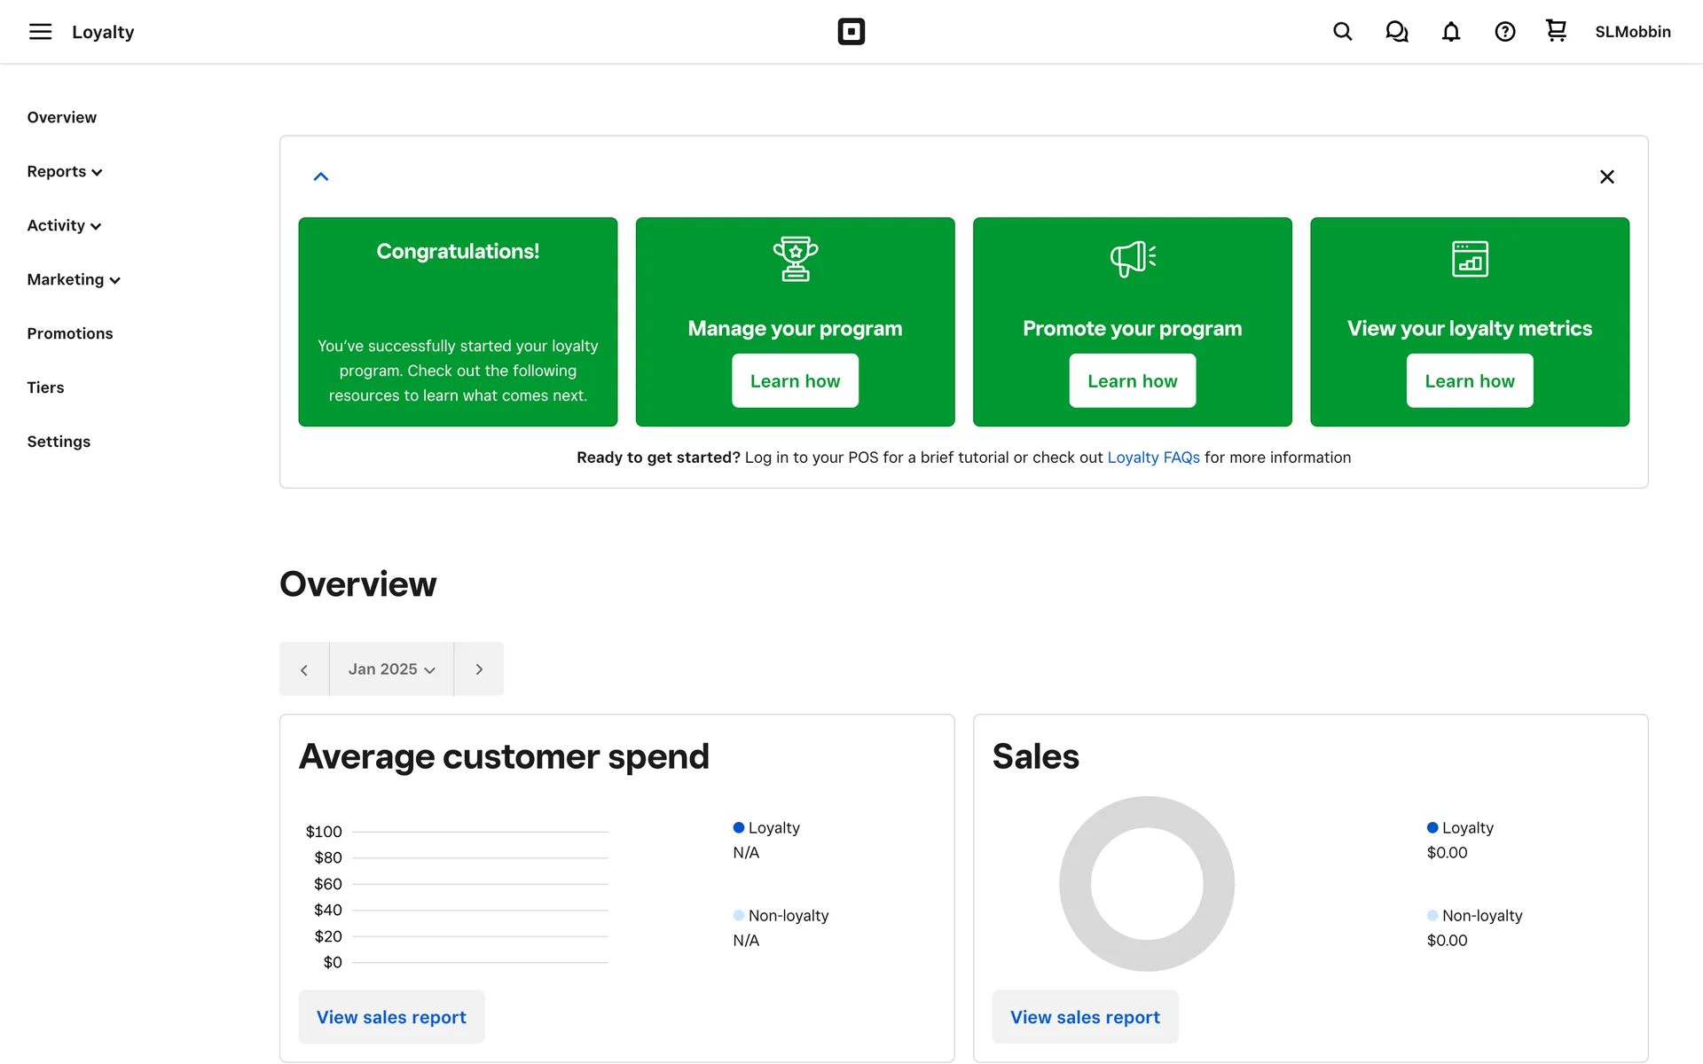Click the Square logo icon
This screenshot has height=1064, width=1703.
tap(851, 32)
